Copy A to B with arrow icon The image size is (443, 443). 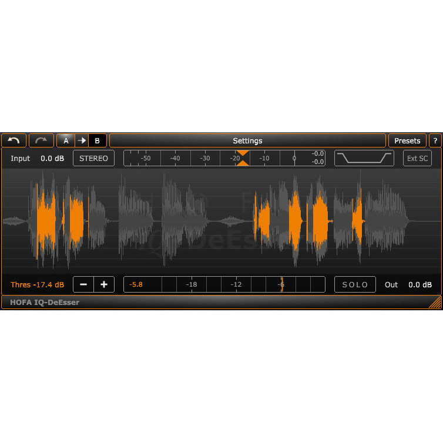point(82,140)
